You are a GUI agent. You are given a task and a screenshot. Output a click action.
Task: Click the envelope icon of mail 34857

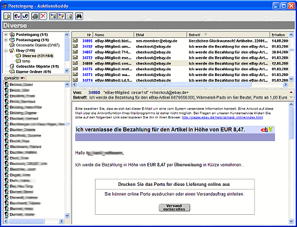pyautogui.click(x=75, y=52)
